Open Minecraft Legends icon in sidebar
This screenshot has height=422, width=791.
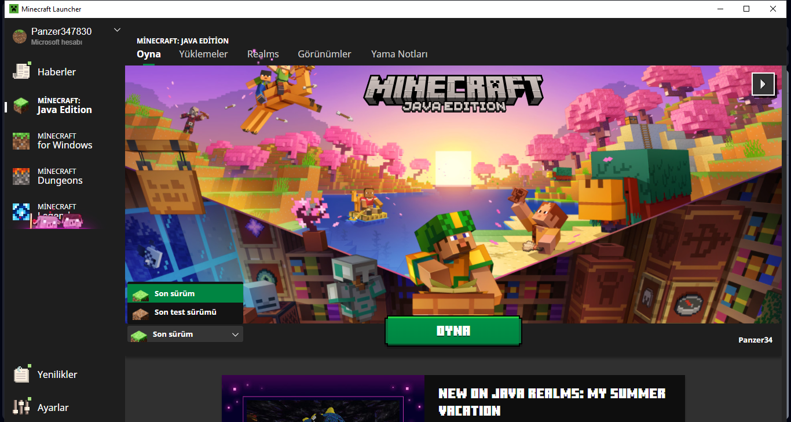pyautogui.click(x=21, y=212)
